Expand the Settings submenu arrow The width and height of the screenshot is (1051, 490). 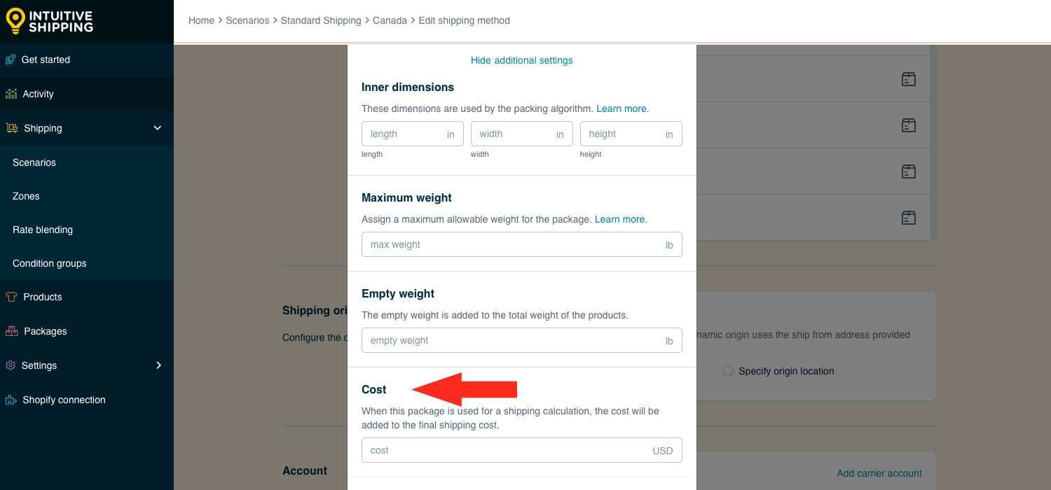pos(158,365)
